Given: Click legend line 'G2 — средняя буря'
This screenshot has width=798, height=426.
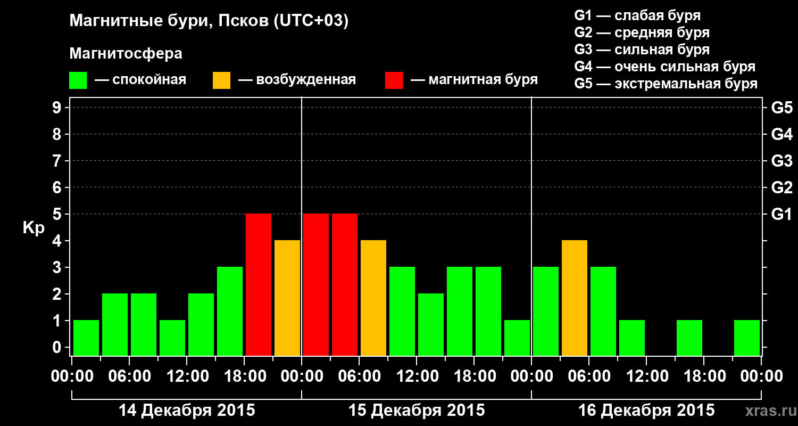Looking at the screenshot, I should (642, 32).
